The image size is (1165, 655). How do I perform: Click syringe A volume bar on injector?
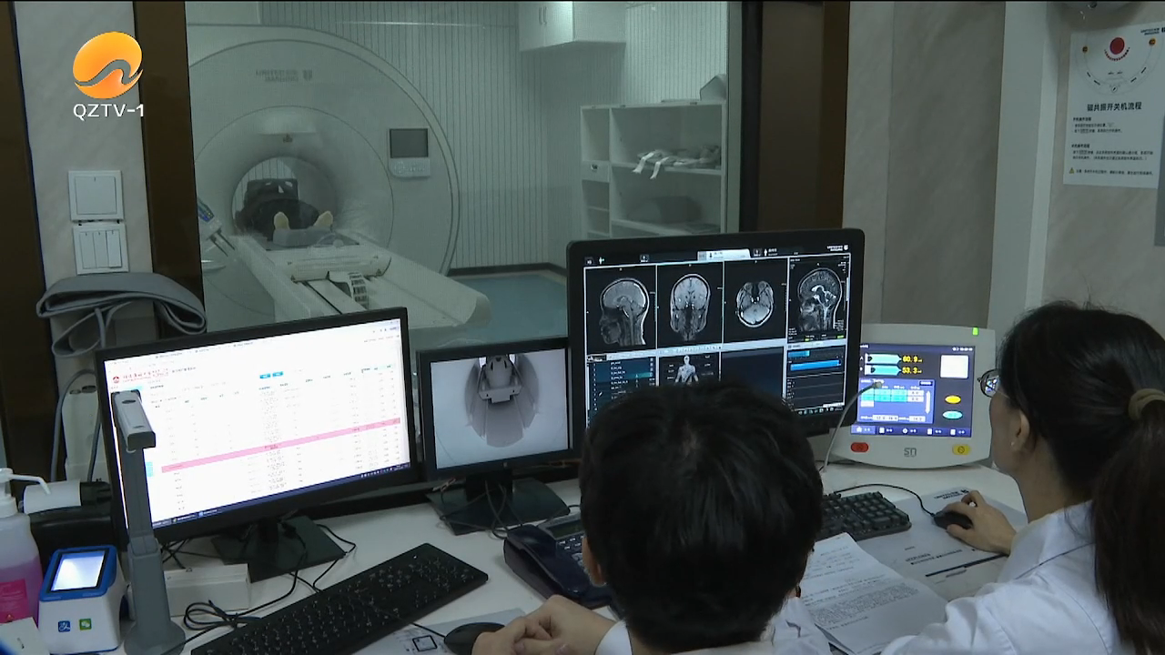[884, 359]
